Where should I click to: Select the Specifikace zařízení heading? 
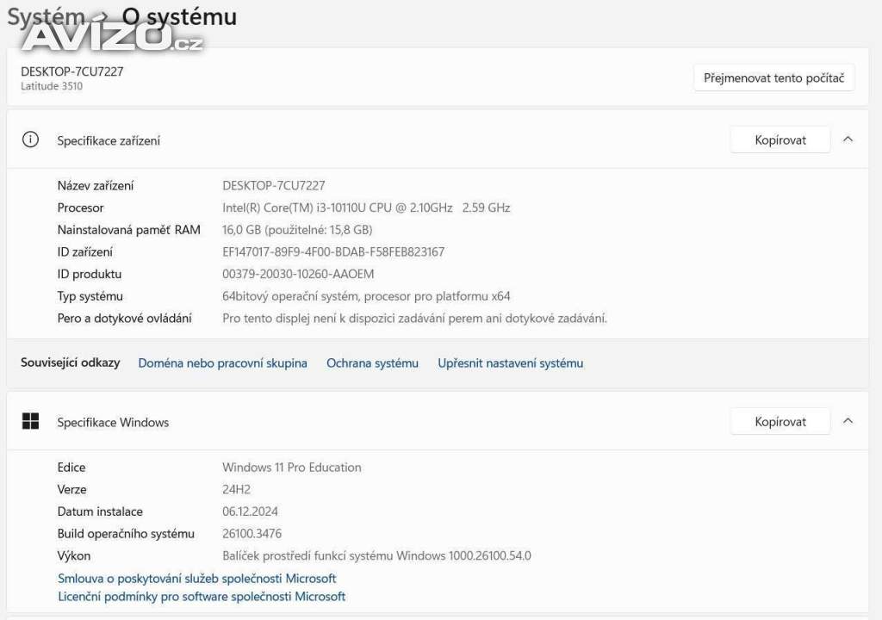[x=109, y=140]
